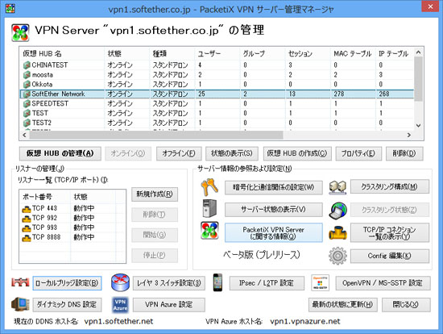Click the Layer 3 switch router icon
This screenshot has width=443, height=334.
pyautogui.click(x=120, y=282)
